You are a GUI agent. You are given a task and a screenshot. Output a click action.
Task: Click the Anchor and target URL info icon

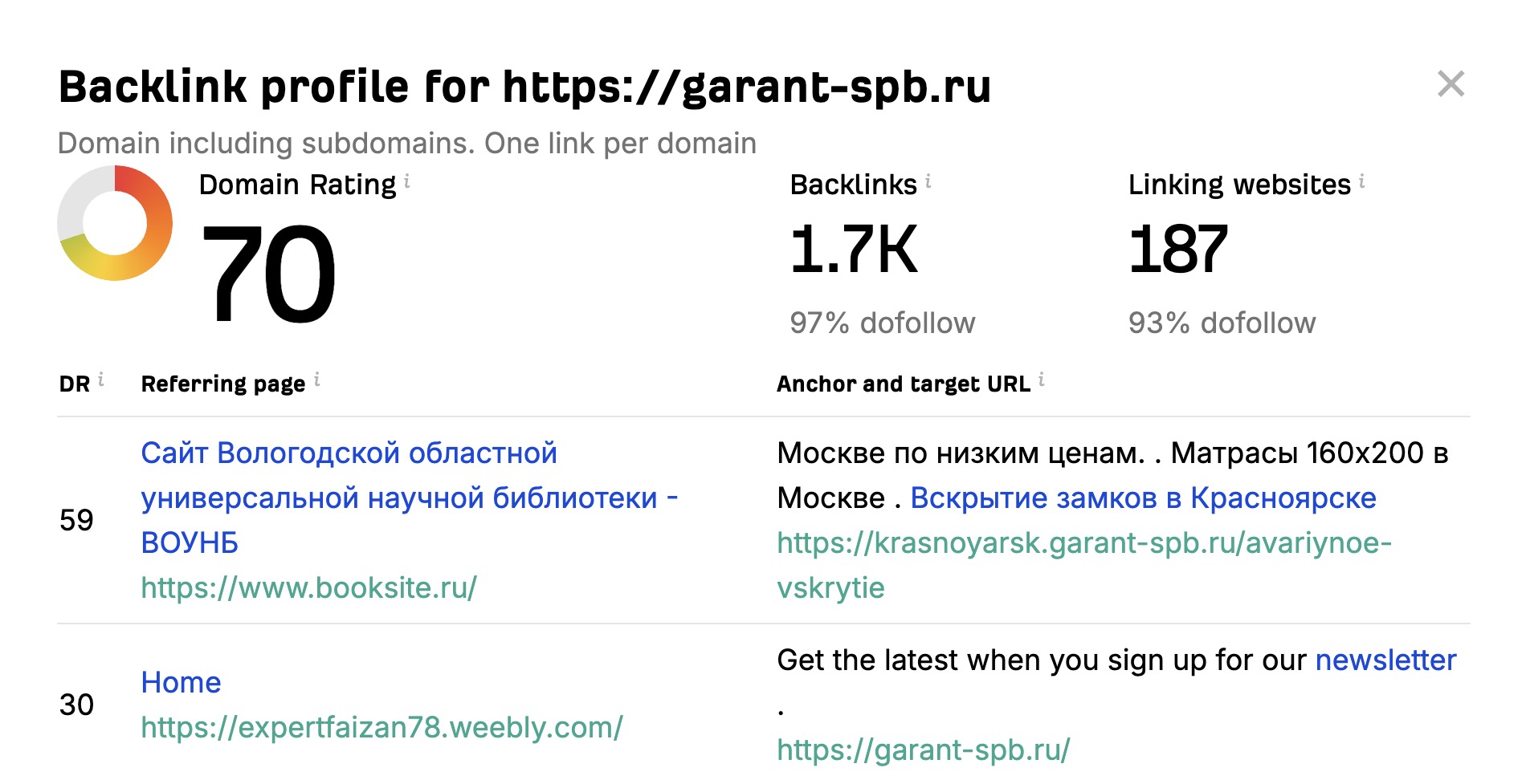1042,380
